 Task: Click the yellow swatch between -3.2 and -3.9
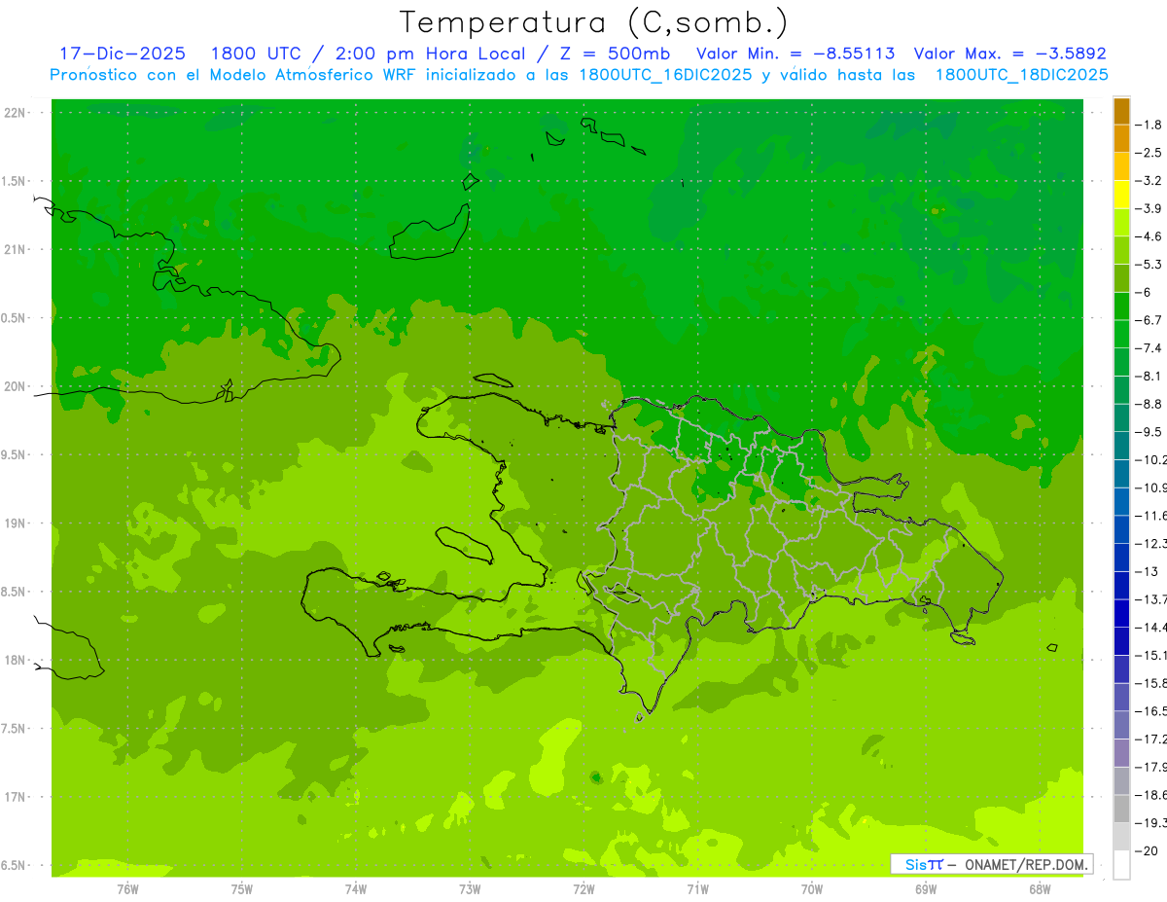[x=1121, y=195]
